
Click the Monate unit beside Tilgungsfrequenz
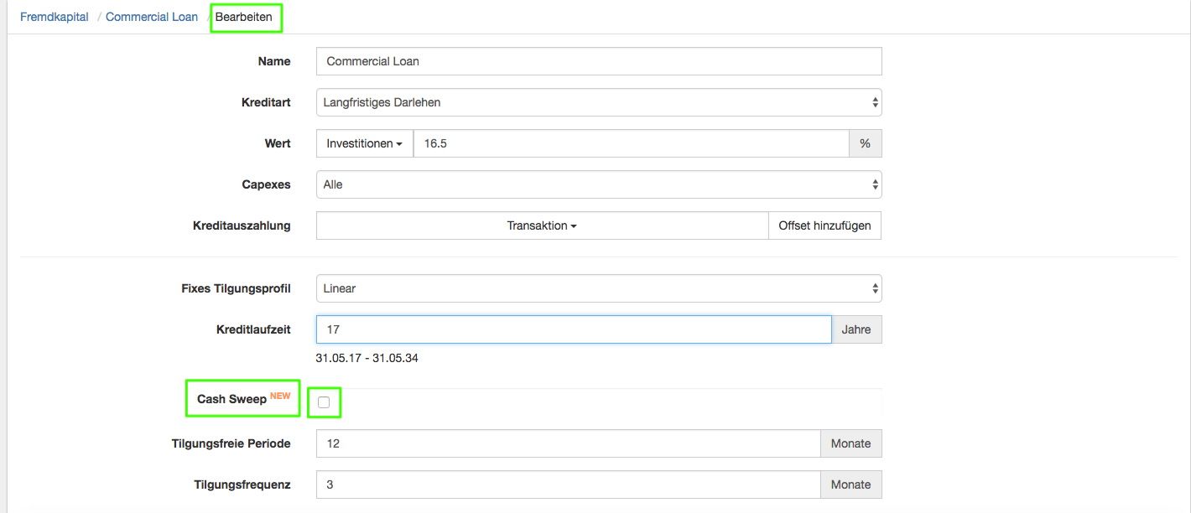[x=850, y=484]
